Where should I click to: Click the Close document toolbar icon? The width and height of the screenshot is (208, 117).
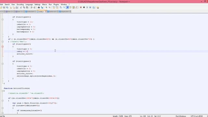[11, 7]
